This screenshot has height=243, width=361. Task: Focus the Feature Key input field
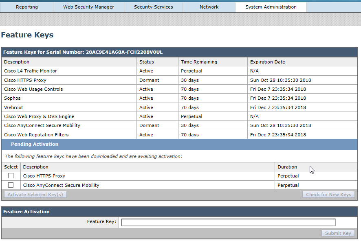click(229, 222)
